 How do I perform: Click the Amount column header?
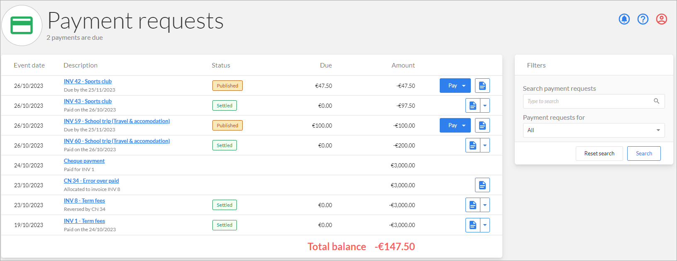coord(403,65)
